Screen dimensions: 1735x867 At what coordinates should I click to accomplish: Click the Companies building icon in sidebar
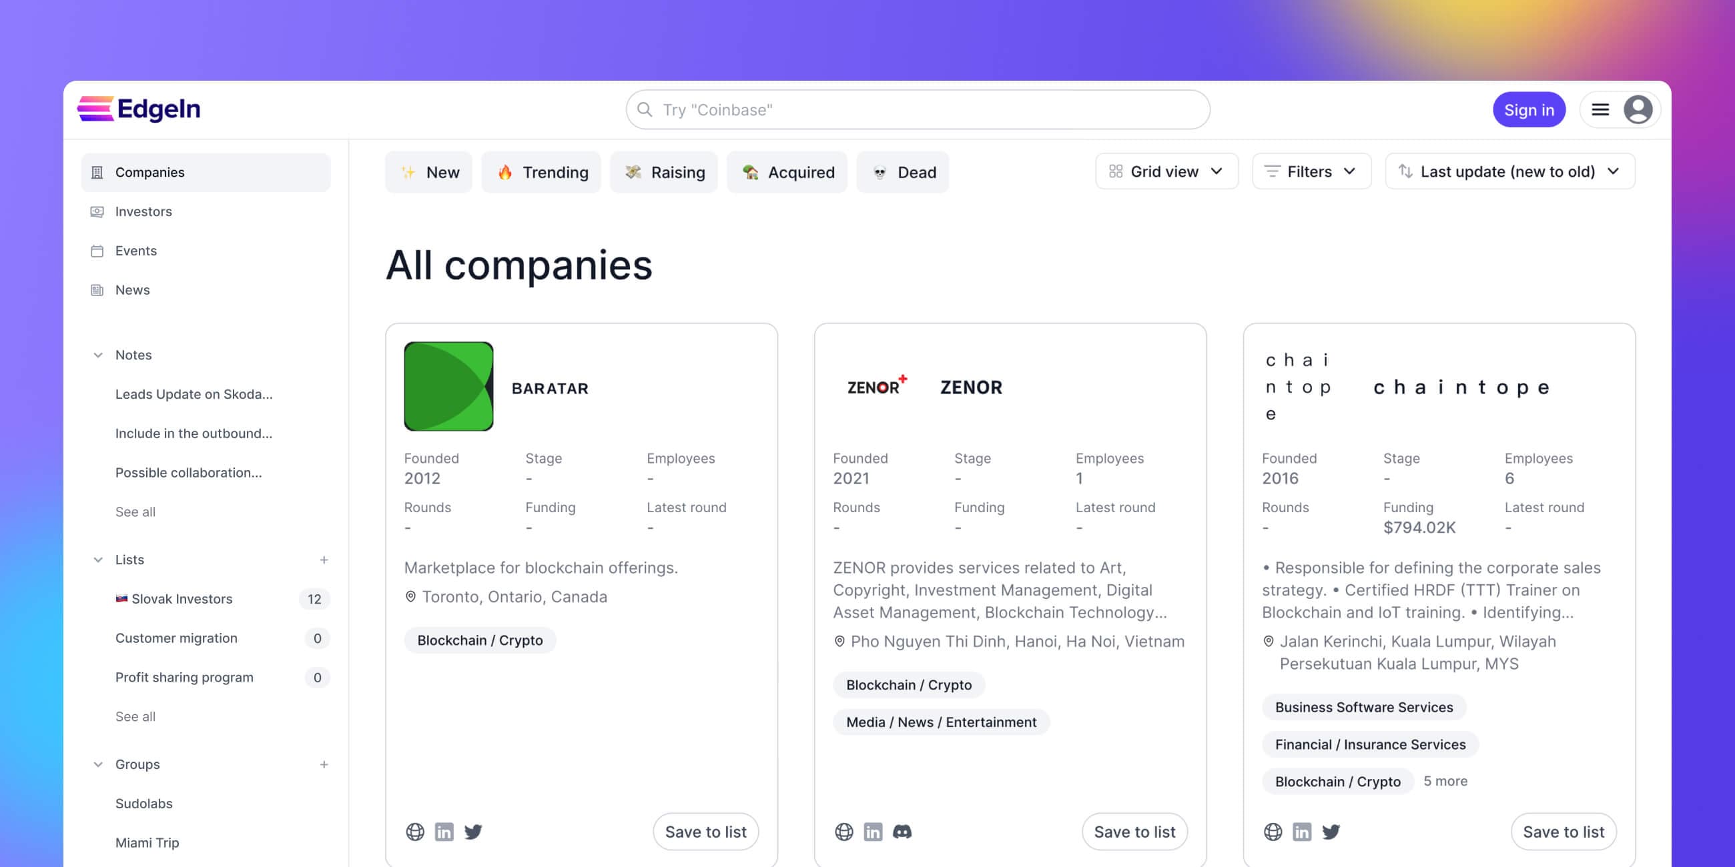tap(97, 172)
